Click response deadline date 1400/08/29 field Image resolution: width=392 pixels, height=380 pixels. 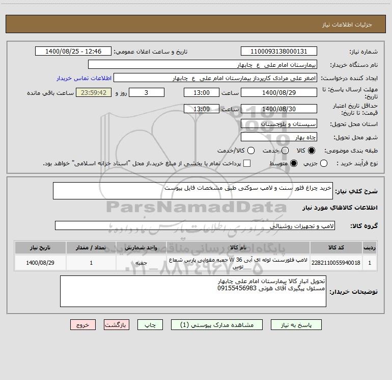pos(279,92)
